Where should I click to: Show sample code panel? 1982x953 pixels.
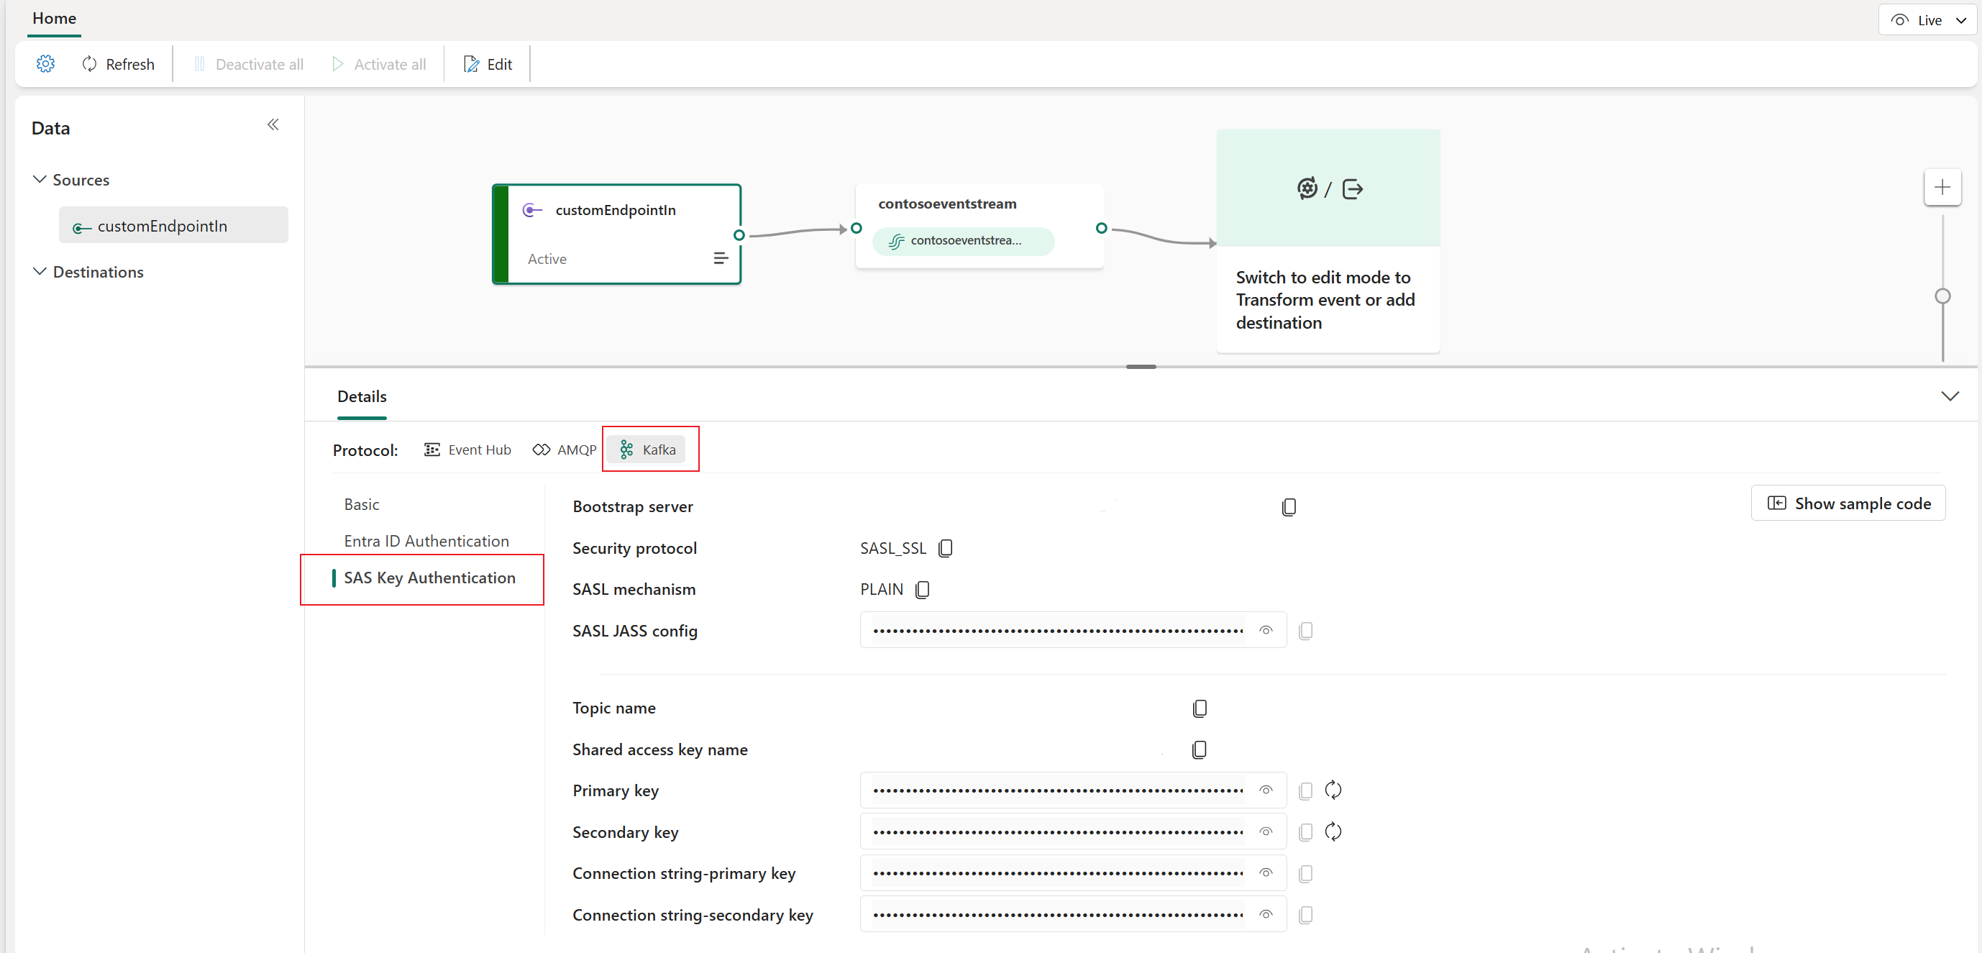coord(1850,503)
